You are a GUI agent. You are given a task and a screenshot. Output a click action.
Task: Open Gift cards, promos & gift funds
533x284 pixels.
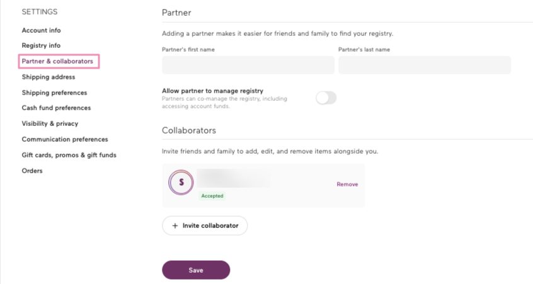(69, 155)
